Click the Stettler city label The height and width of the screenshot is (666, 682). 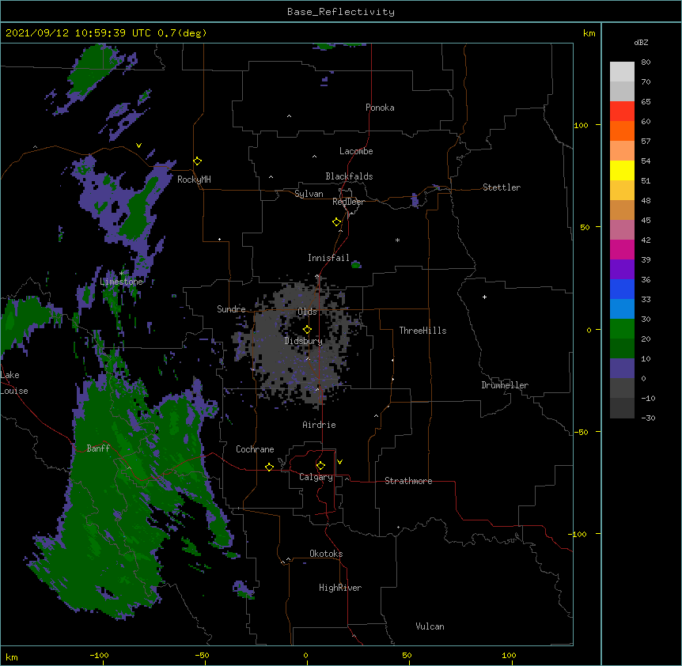pyautogui.click(x=502, y=187)
